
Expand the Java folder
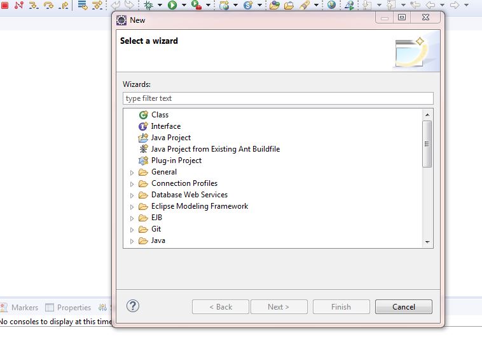[x=132, y=241]
